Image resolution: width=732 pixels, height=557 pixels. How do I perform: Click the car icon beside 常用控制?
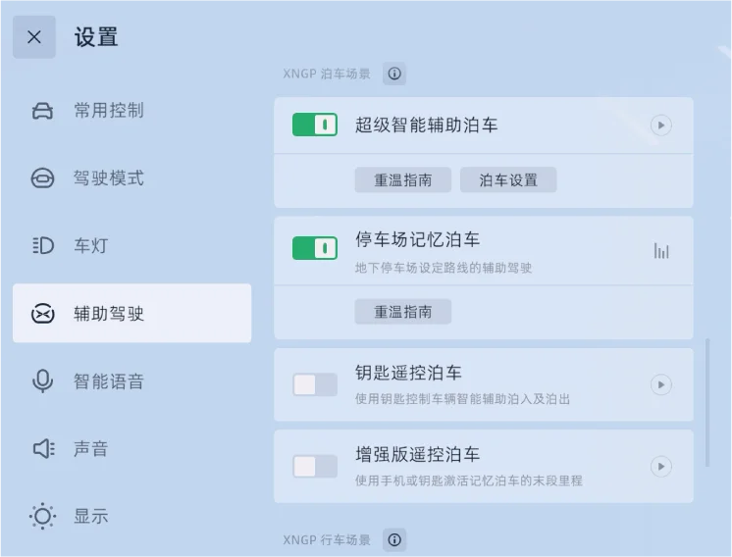point(42,111)
